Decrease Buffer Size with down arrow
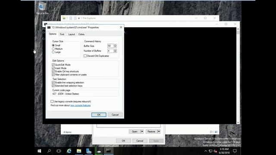Screen dimensions: 276x155 pos(115,47)
